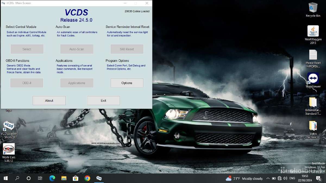The image size is (326, 183).
Task: Select the Inpa desktop icon label
Action: point(9,110)
